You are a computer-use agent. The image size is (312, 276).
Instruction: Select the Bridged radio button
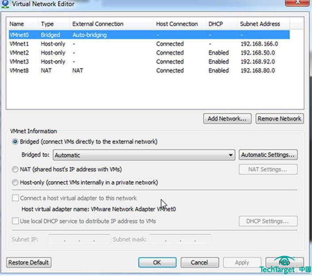pos(15,142)
